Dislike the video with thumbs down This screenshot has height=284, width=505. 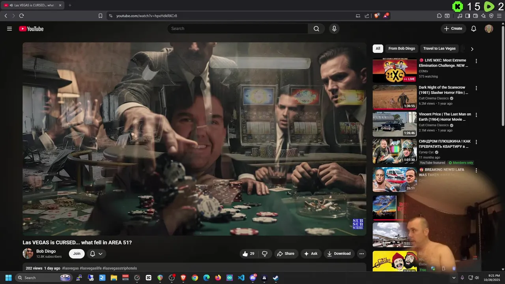pos(265,254)
